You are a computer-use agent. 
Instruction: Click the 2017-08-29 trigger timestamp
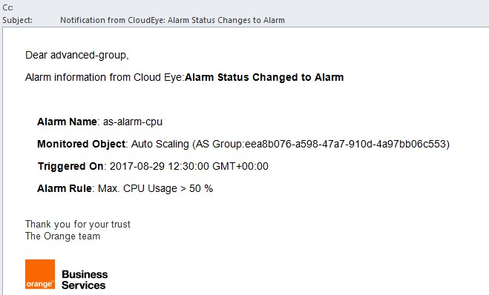coord(189,166)
